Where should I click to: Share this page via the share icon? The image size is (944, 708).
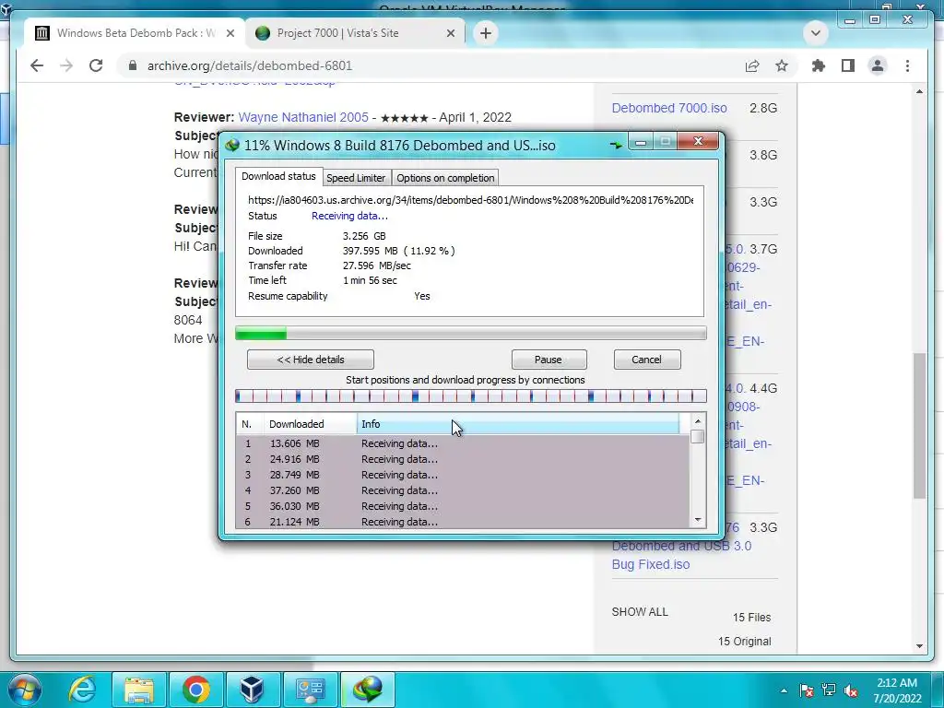pos(752,65)
